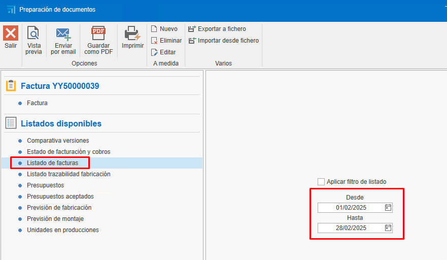Select the Factura document item

(37, 103)
